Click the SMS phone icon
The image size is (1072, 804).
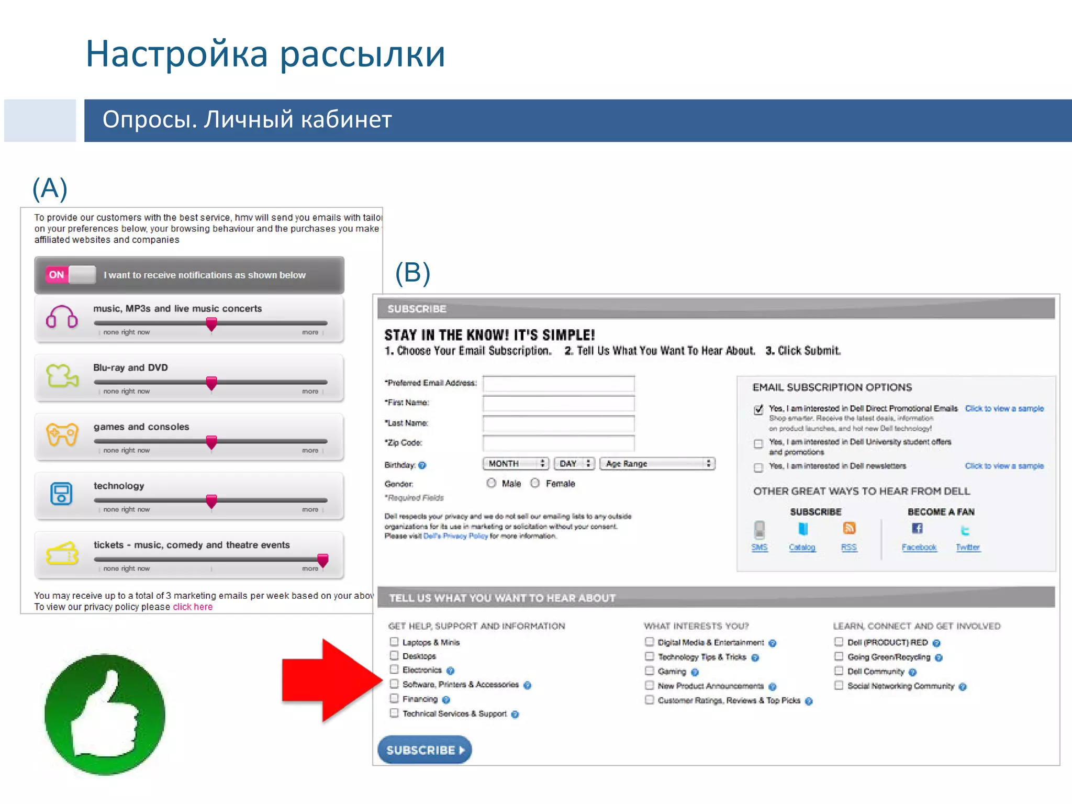(760, 530)
